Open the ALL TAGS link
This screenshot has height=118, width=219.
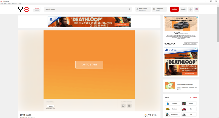tap(193, 98)
